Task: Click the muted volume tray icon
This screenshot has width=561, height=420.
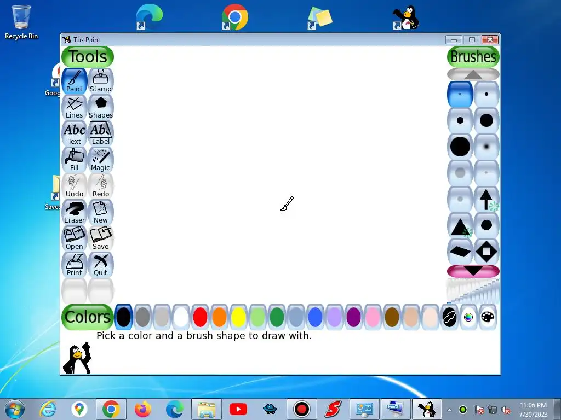Action: click(x=506, y=410)
